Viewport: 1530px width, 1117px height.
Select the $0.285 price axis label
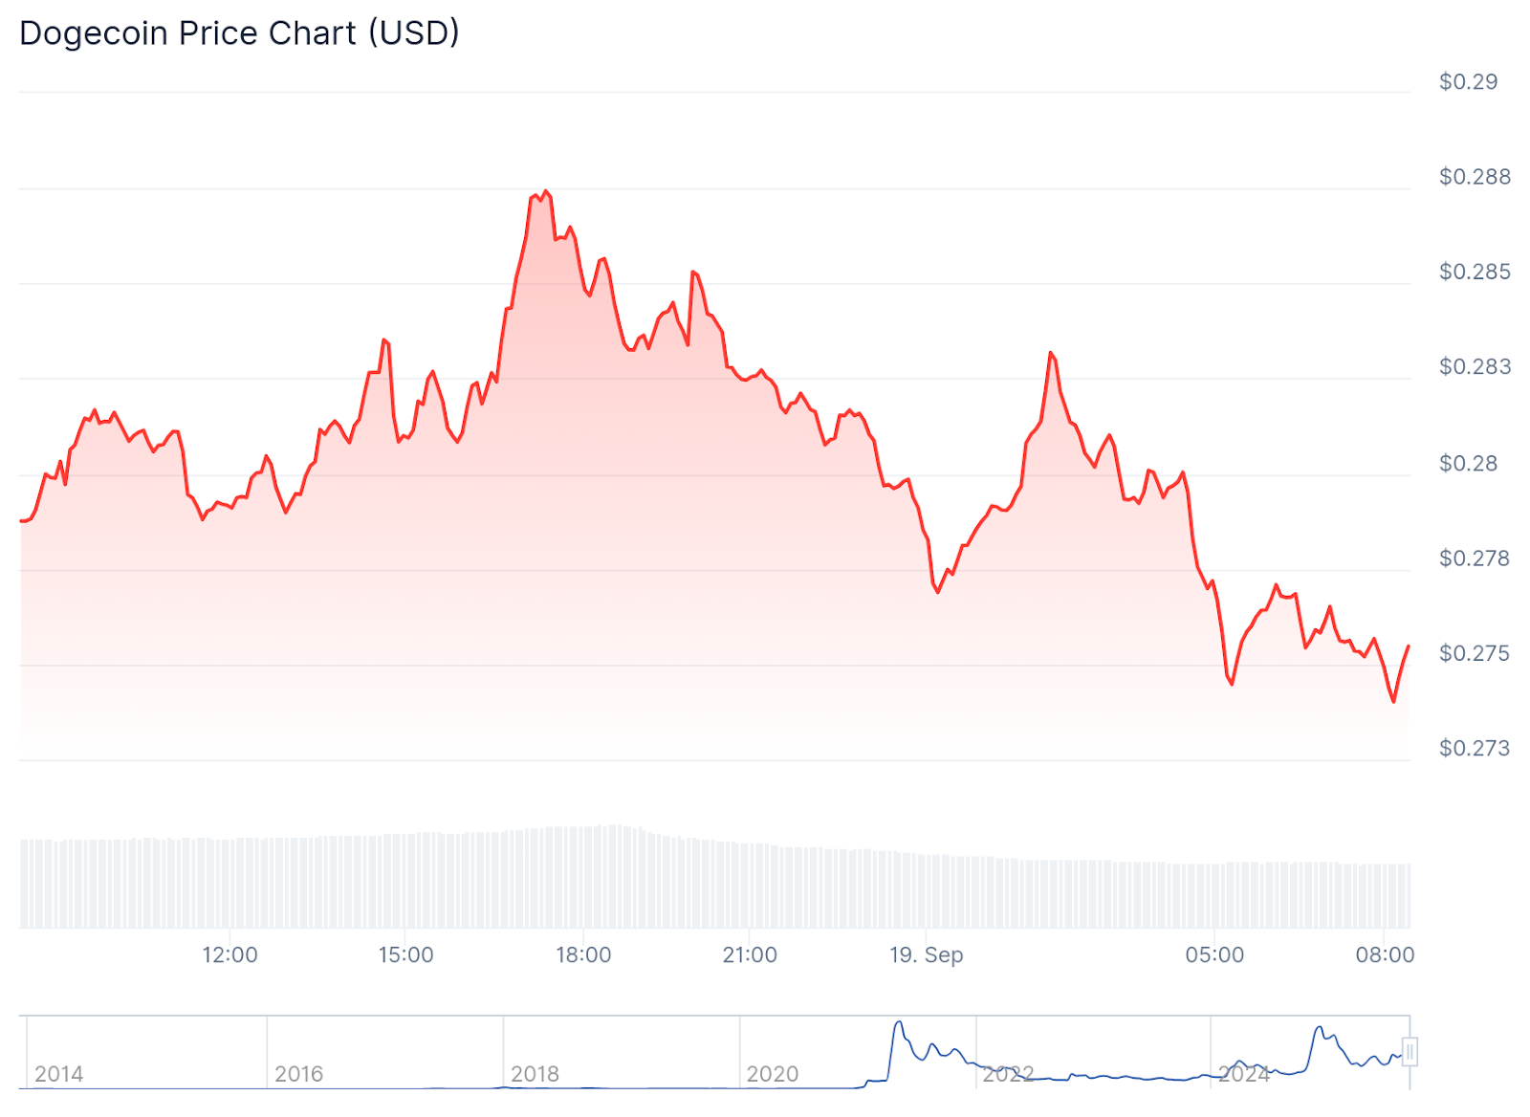coord(1475,273)
